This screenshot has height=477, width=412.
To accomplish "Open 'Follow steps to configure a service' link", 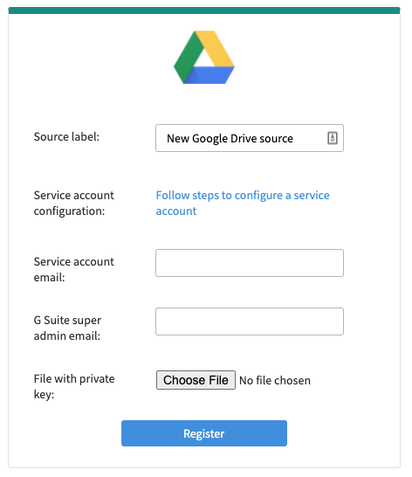I will pyautogui.click(x=243, y=196).
